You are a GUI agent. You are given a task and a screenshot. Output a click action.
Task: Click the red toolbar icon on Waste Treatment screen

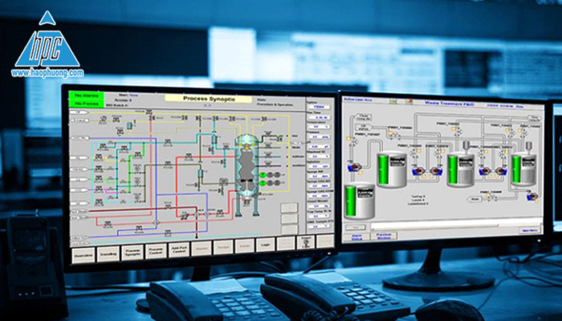point(408,102)
